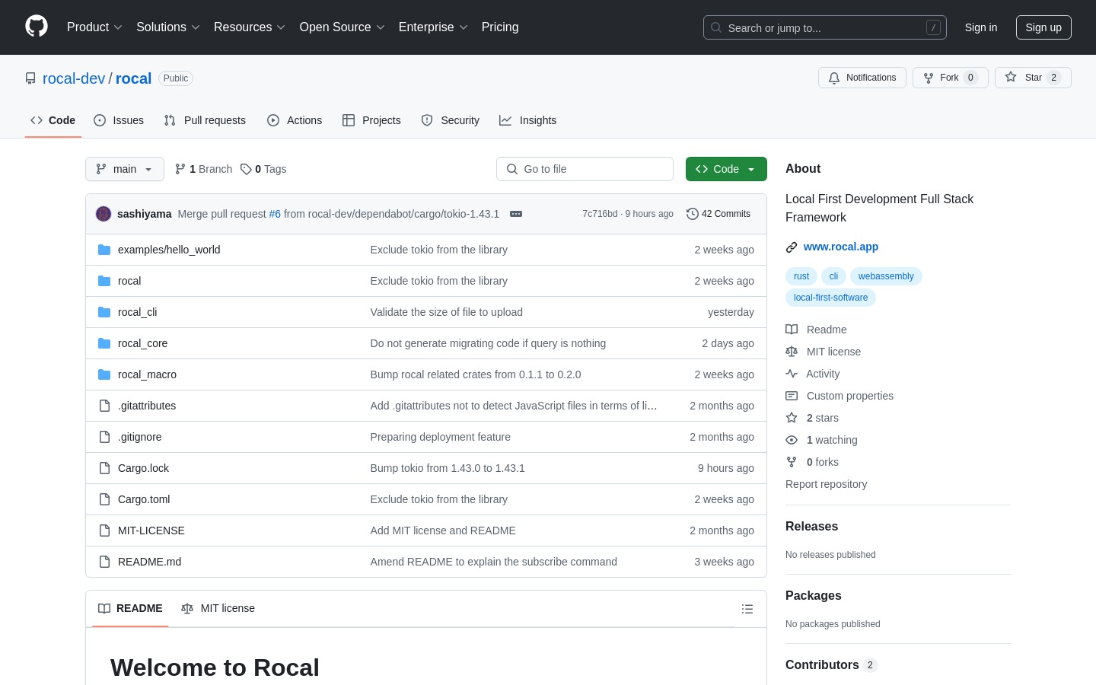Expand the Resources menu

(250, 27)
